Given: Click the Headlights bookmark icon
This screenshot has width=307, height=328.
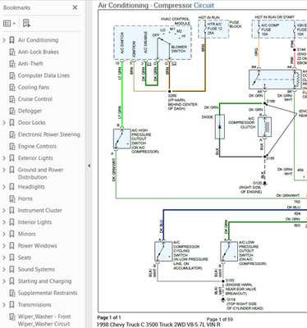Looking at the screenshot, I should pyautogui.click(x=11, y=187).
